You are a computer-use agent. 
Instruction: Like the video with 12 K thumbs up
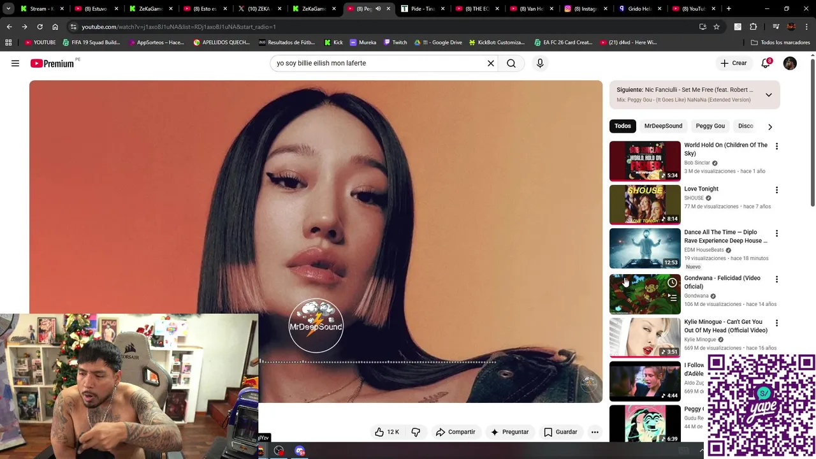click(x=387, y=432)
